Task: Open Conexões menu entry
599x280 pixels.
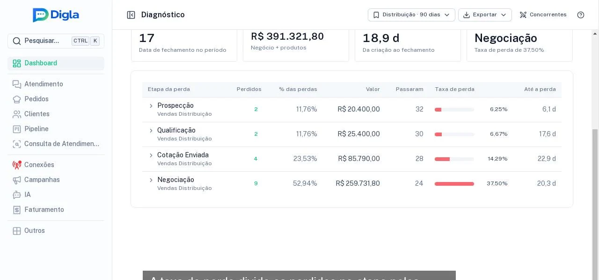Action: [56, 165]
